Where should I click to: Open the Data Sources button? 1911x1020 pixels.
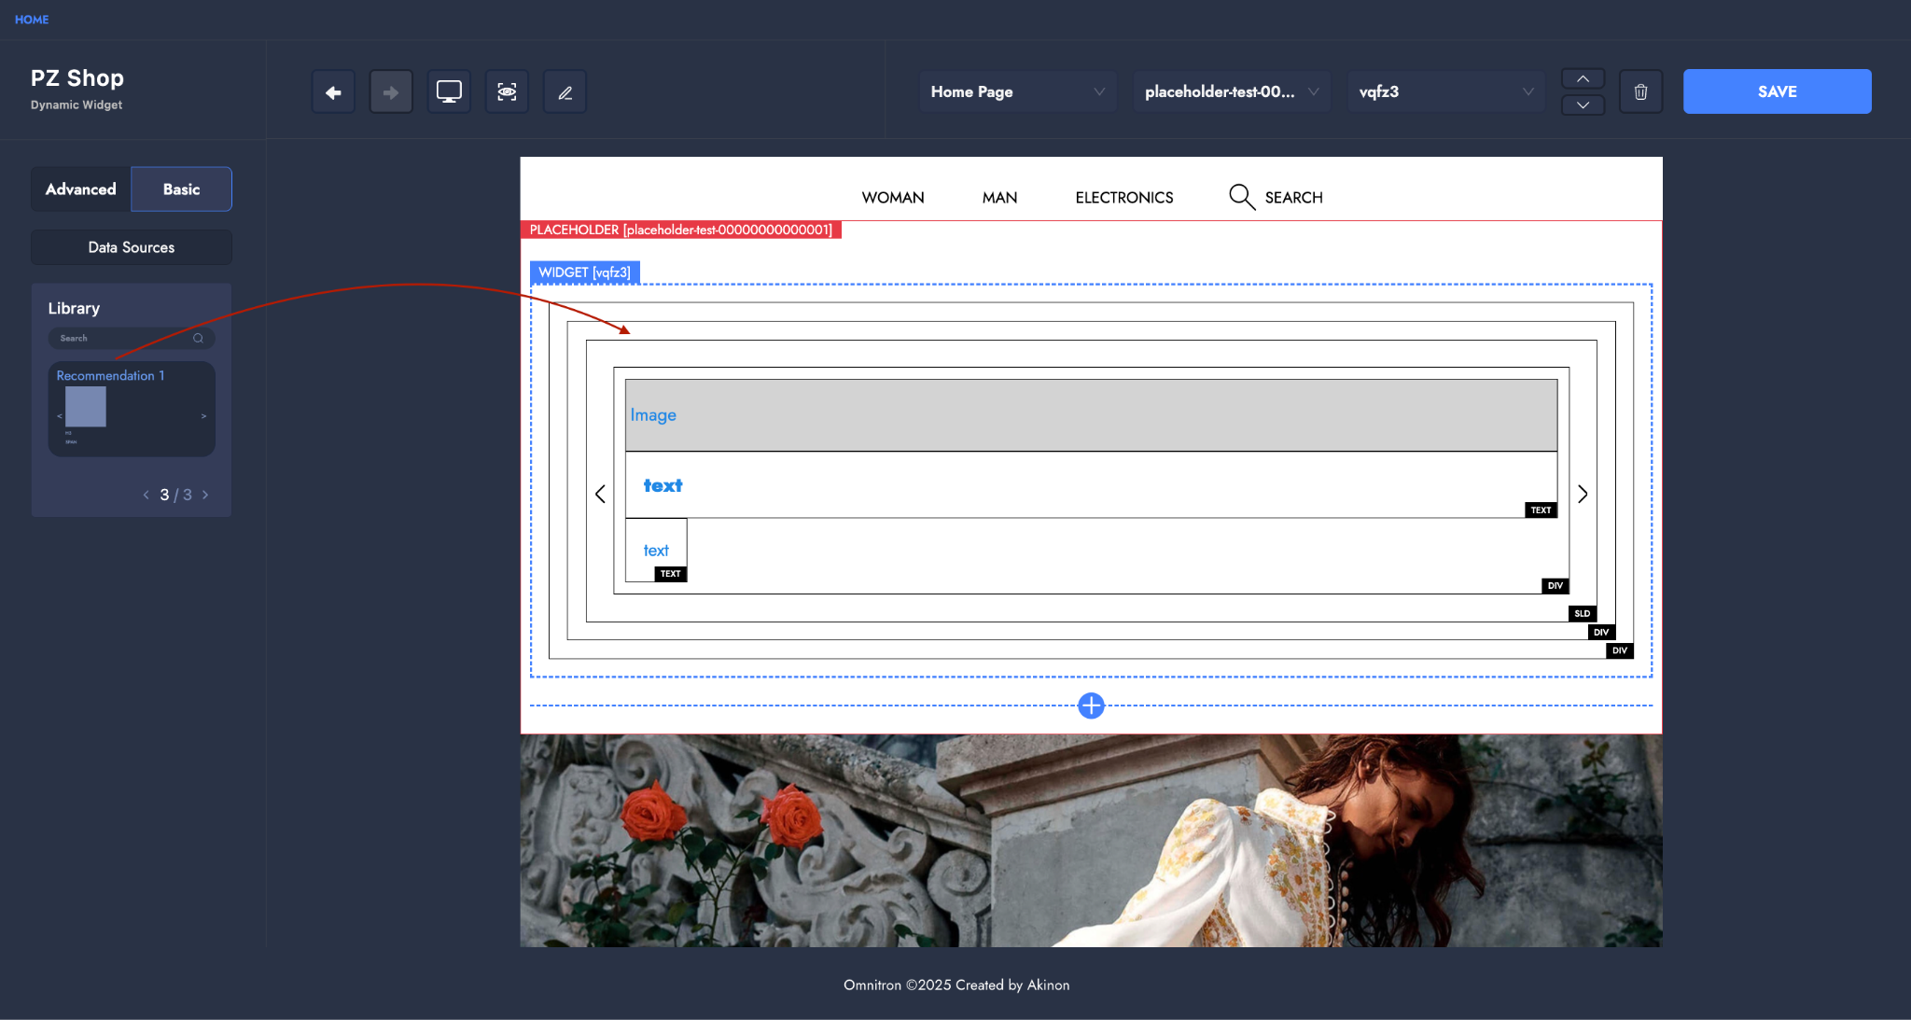pyautogui.click(x=131, y=247)
